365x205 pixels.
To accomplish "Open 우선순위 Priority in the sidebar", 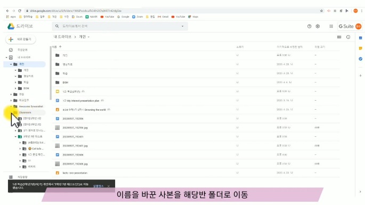I will pos(22,50).
